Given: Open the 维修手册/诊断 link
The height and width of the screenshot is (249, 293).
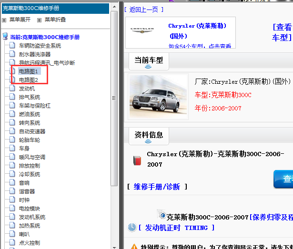Looking at the screenshot, I should 157,187.
